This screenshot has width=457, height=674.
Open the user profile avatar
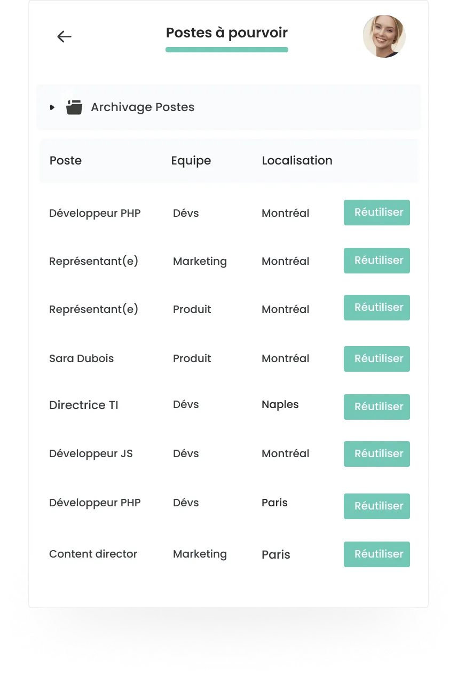(384, 36)
